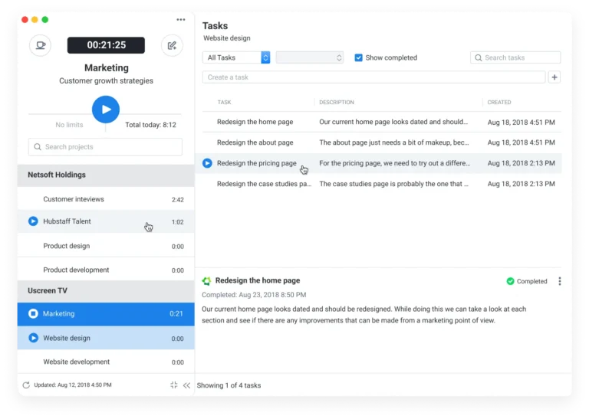The height and width of the screenshot is (419, 589).
Task: Click the Search projects field
Action: coord(105,146)
